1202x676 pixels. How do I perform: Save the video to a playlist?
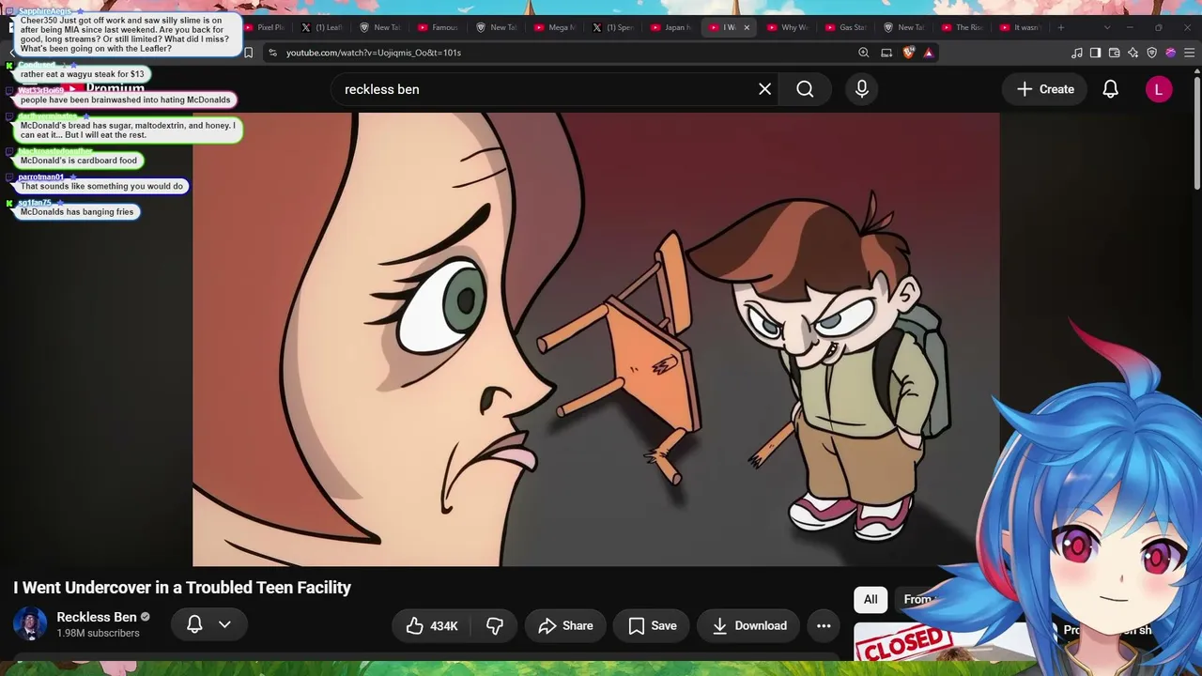[x=652, y=626]
